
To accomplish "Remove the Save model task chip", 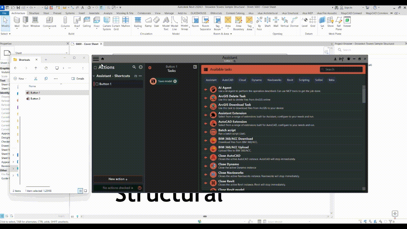I will [175, 81].
